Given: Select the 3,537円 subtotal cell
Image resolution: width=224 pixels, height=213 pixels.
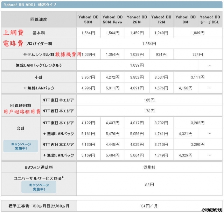Looking at the screenshot, I should tap(161, 77).
